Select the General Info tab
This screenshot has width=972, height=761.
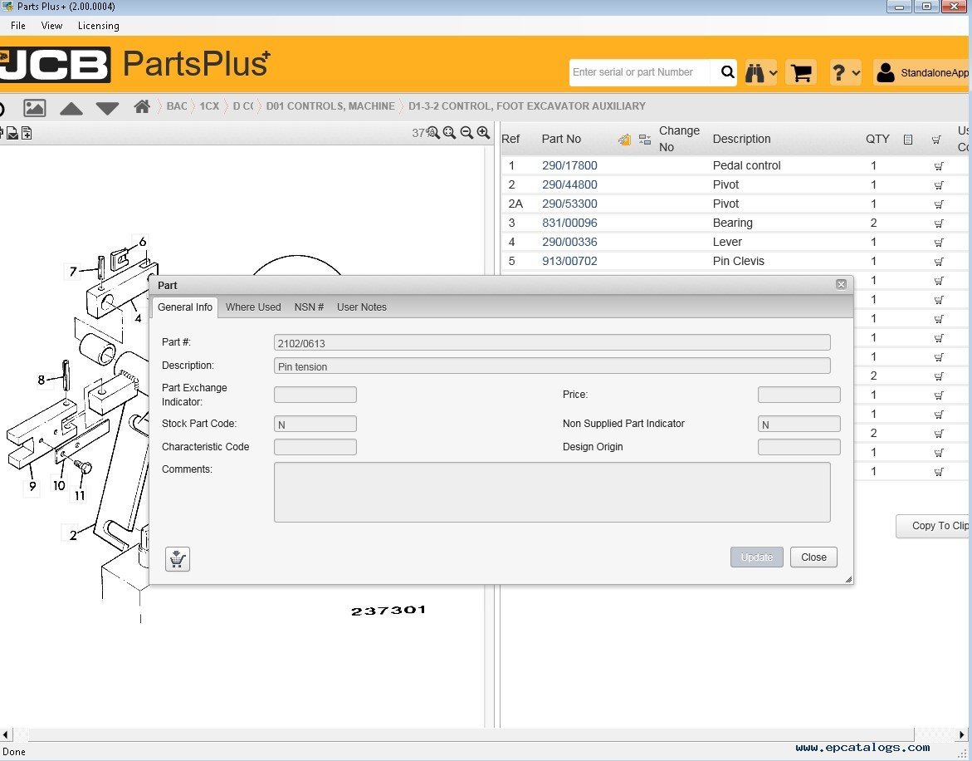pyautogui.click(x=185, y=307)
